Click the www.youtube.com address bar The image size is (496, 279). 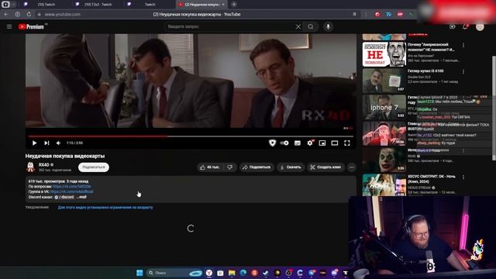(x=63, y=14)
